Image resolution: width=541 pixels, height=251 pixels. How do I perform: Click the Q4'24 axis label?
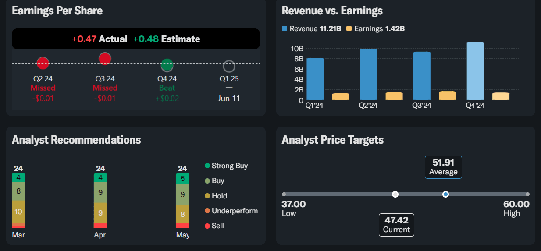click(x=475, y=106)
